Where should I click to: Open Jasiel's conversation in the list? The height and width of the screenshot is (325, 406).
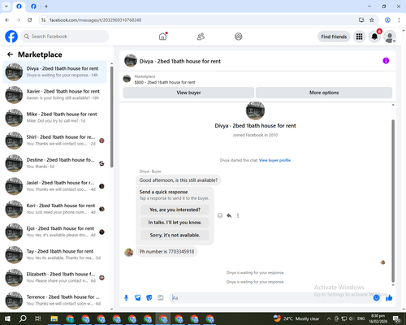[x=54, y=186]
